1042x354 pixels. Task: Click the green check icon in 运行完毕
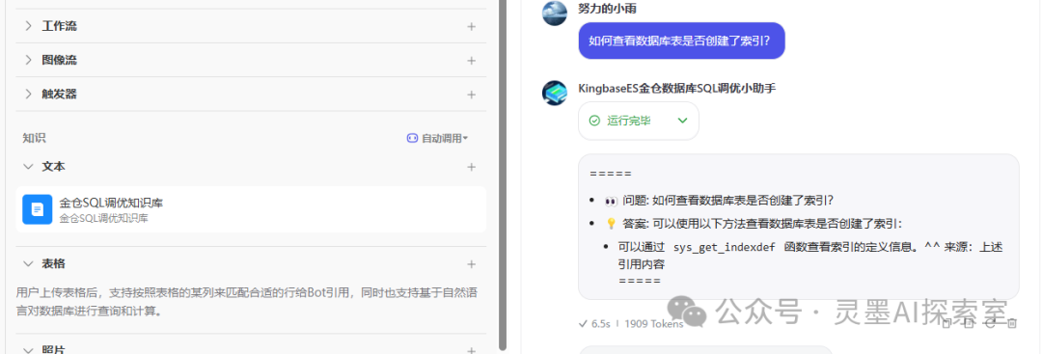tap(594, 121)
